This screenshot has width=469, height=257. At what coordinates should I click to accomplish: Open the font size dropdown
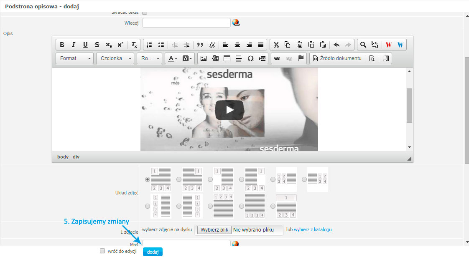[150, 58]
